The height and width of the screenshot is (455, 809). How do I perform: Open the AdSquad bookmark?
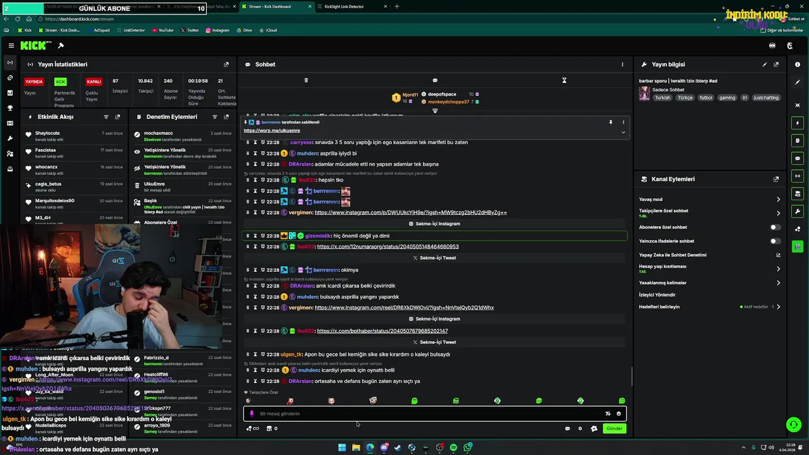click(x=98, y=30)
